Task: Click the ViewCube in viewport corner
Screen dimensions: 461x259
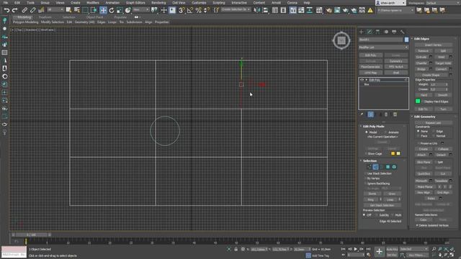Action: (x=341, y=40)
